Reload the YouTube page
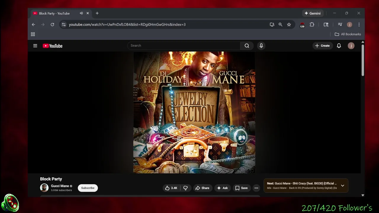This screenshot has height=213, width=379. [x=52, y=25]
